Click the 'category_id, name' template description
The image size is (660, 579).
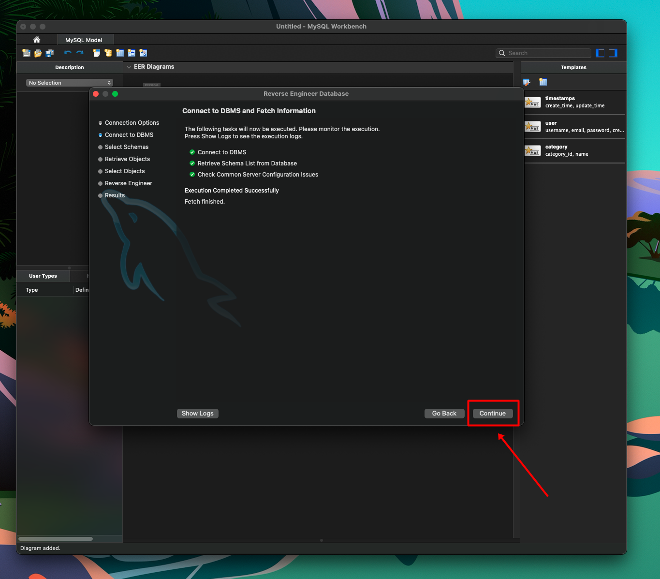pos(567,154)
